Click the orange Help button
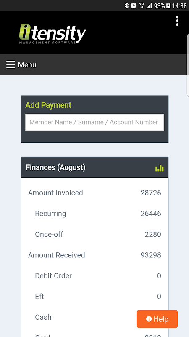Image resolution: width=189 pixels, height=337 pixels. pos(157,319)
